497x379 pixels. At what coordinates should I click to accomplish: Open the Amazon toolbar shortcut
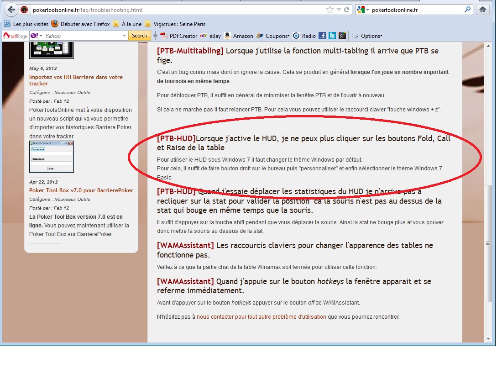(238, 36)
